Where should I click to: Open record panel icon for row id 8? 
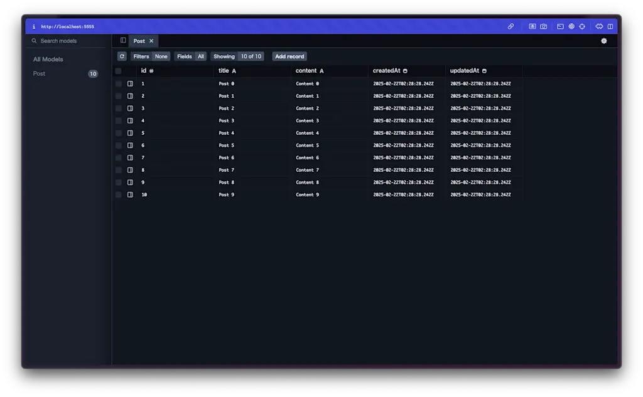click(x=130, y=169)
